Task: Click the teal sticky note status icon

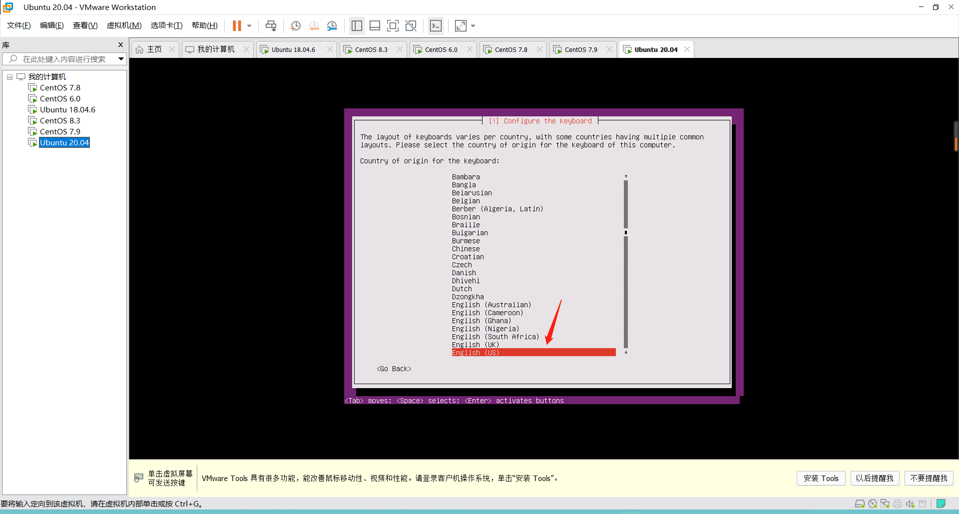Action: (941, 504)
